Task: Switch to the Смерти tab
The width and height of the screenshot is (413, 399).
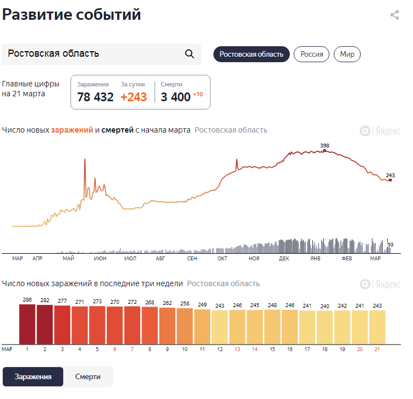Action: coord(87,377)
